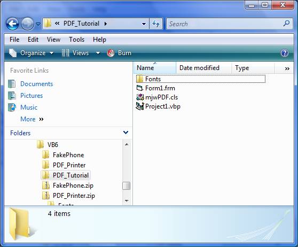
Task: Open the File menu
Action: click(14, 40)
